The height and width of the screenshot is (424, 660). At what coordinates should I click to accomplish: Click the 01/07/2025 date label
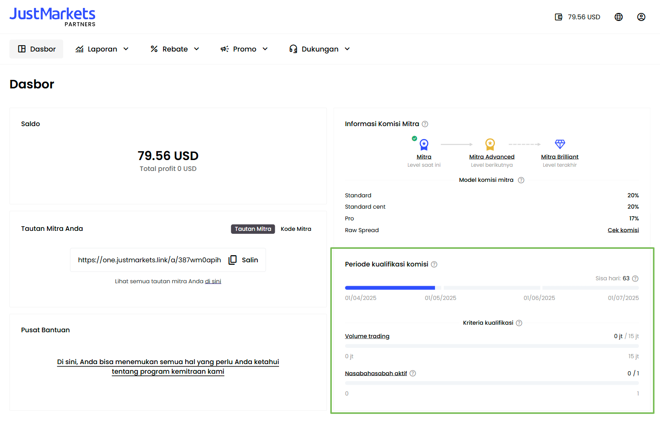pyautogui.click(x=624, y=298)
